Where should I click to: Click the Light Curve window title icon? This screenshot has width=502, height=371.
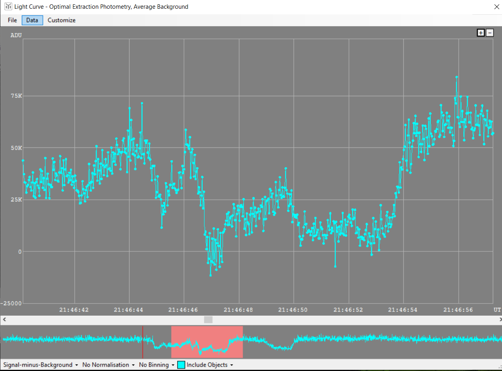(8, 6)
